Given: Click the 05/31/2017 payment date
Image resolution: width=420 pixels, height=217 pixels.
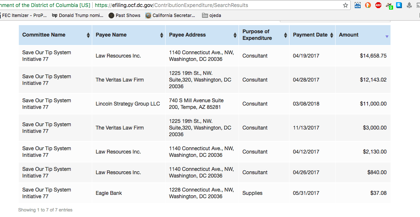Looking at the screenshot, I should (306, 193).
